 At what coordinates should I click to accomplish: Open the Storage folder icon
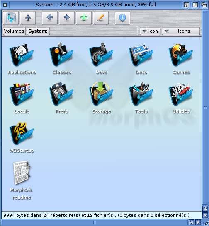(101, 94)
